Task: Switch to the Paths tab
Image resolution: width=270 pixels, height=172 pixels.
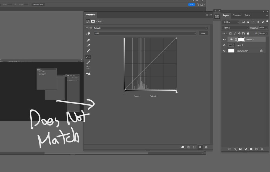Action: tap(247, 15)
